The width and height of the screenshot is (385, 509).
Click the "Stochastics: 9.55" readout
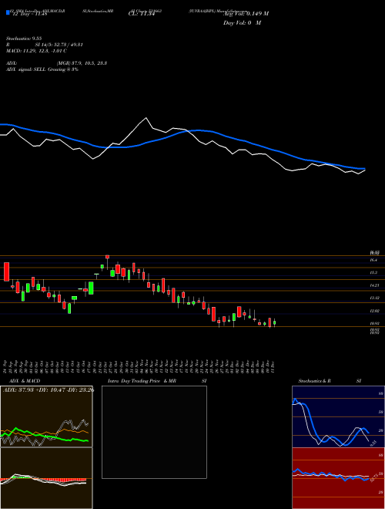24,39
